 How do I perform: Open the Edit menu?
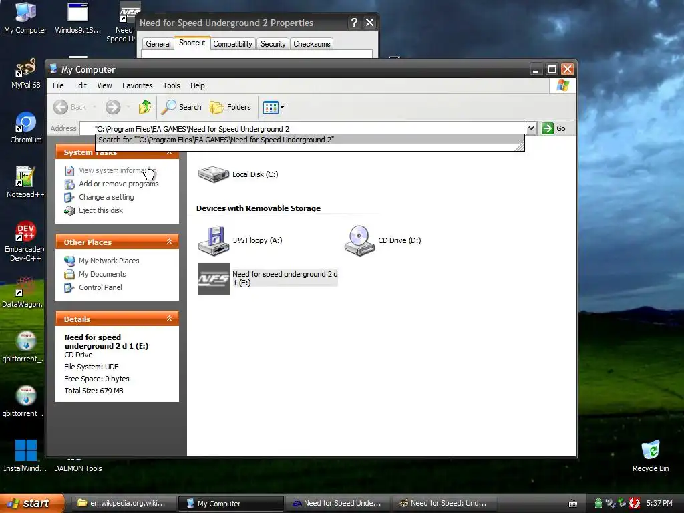(x=80, y=85)
